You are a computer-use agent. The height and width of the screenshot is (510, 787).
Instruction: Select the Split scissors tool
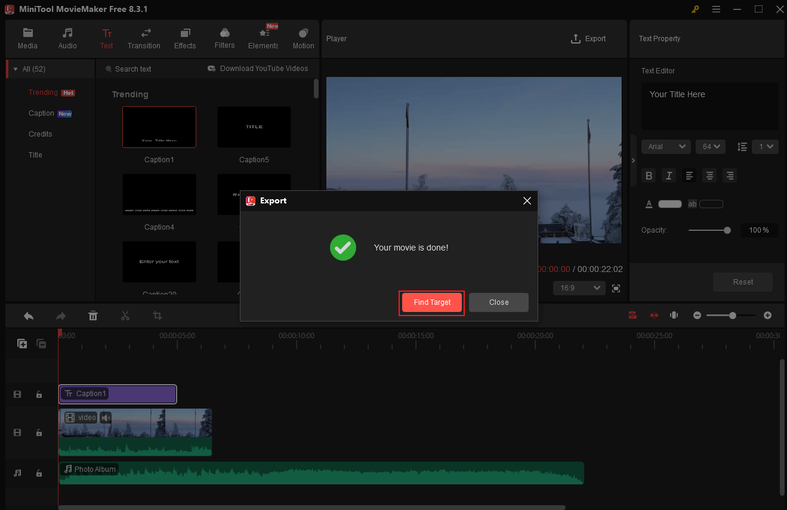point(125,316)
